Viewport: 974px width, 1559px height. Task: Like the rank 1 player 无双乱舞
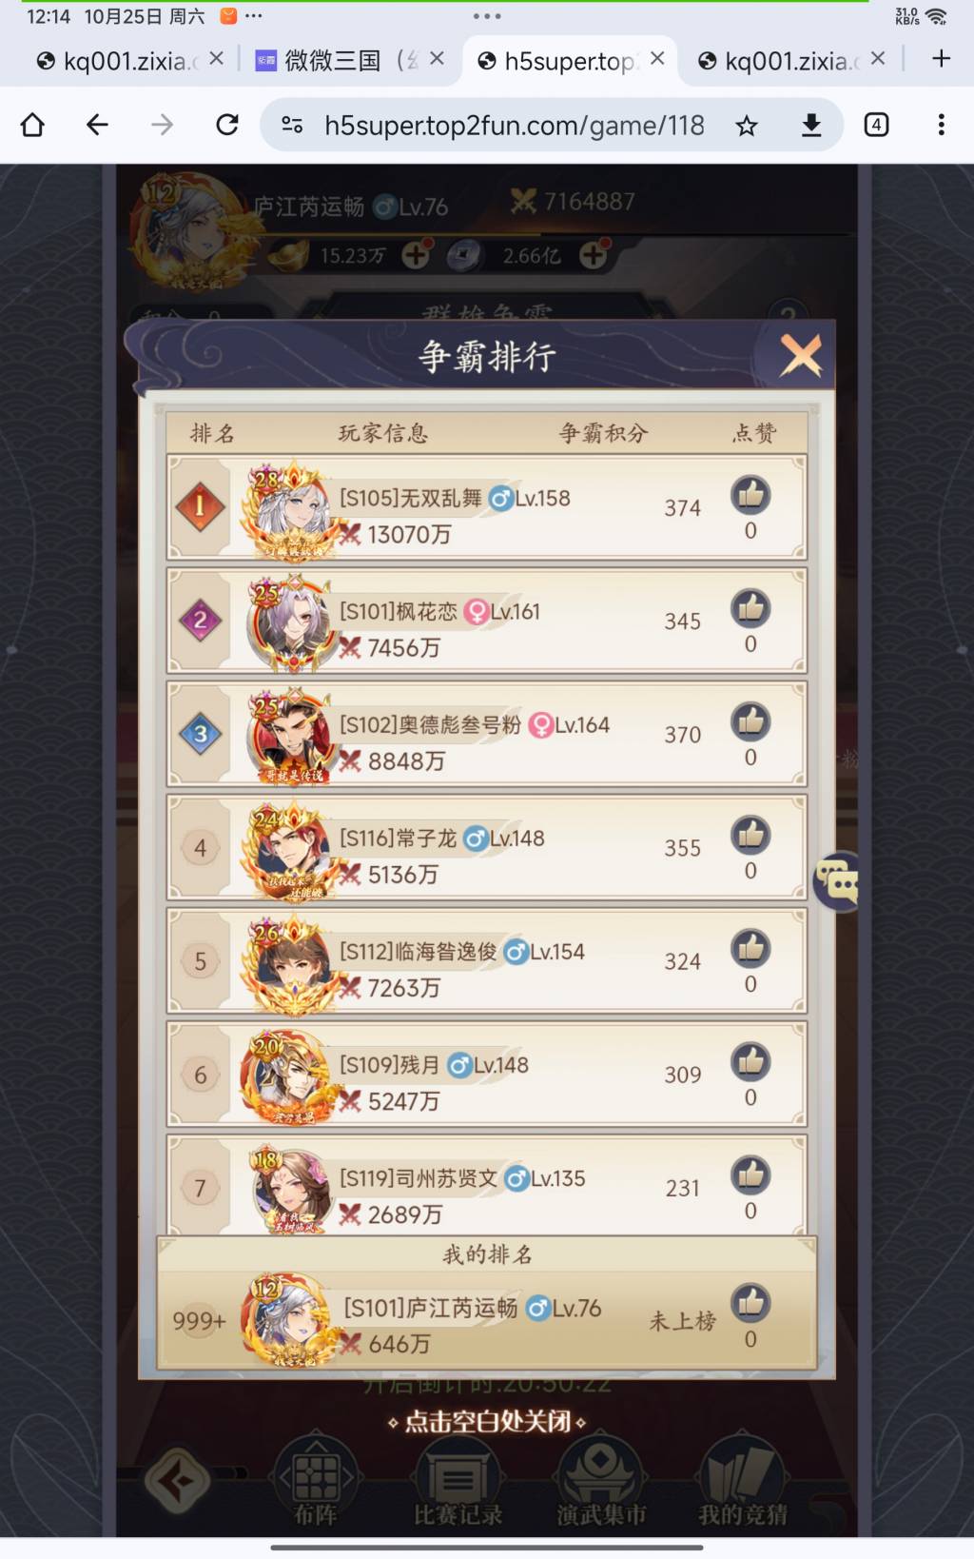[750, 495]
